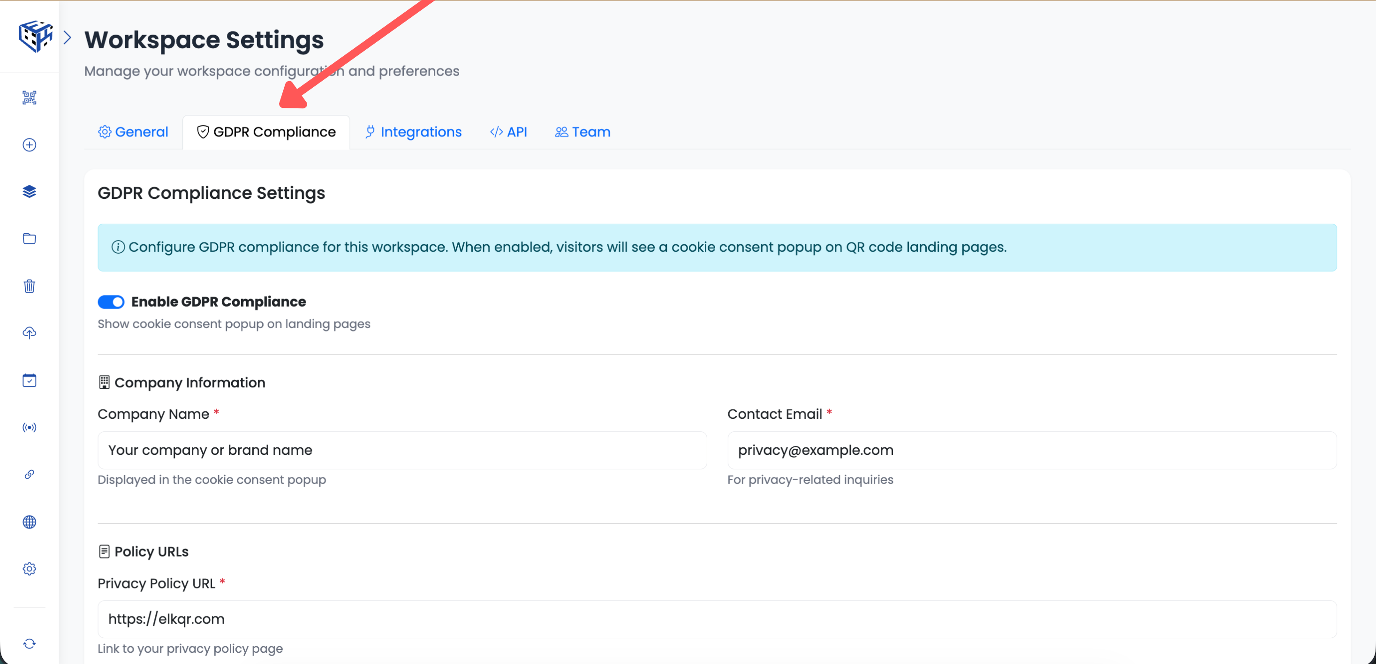Click the sync/refresh icon at sidebar bottom
1376x664 pixels.
pos(30,643)
